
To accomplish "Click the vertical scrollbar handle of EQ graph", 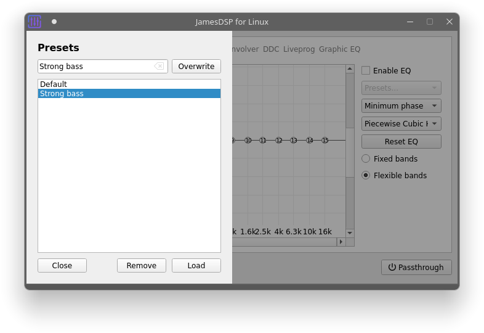I will [350, 152].
